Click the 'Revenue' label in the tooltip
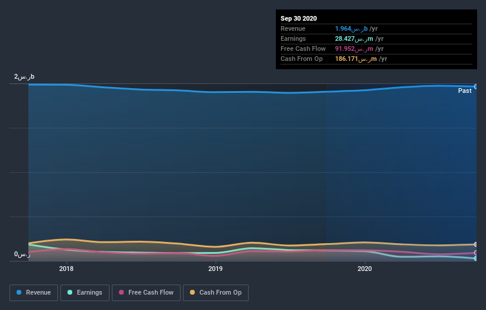The image size is (486, 310). coord(293,29)
